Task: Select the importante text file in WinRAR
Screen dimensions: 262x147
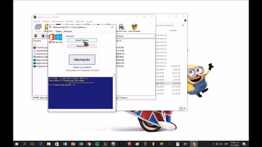Action: point(41,51)
